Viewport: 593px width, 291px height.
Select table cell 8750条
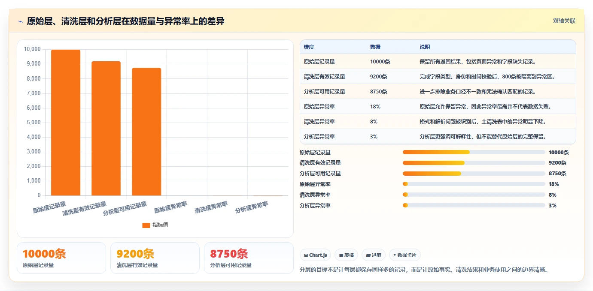378,92
